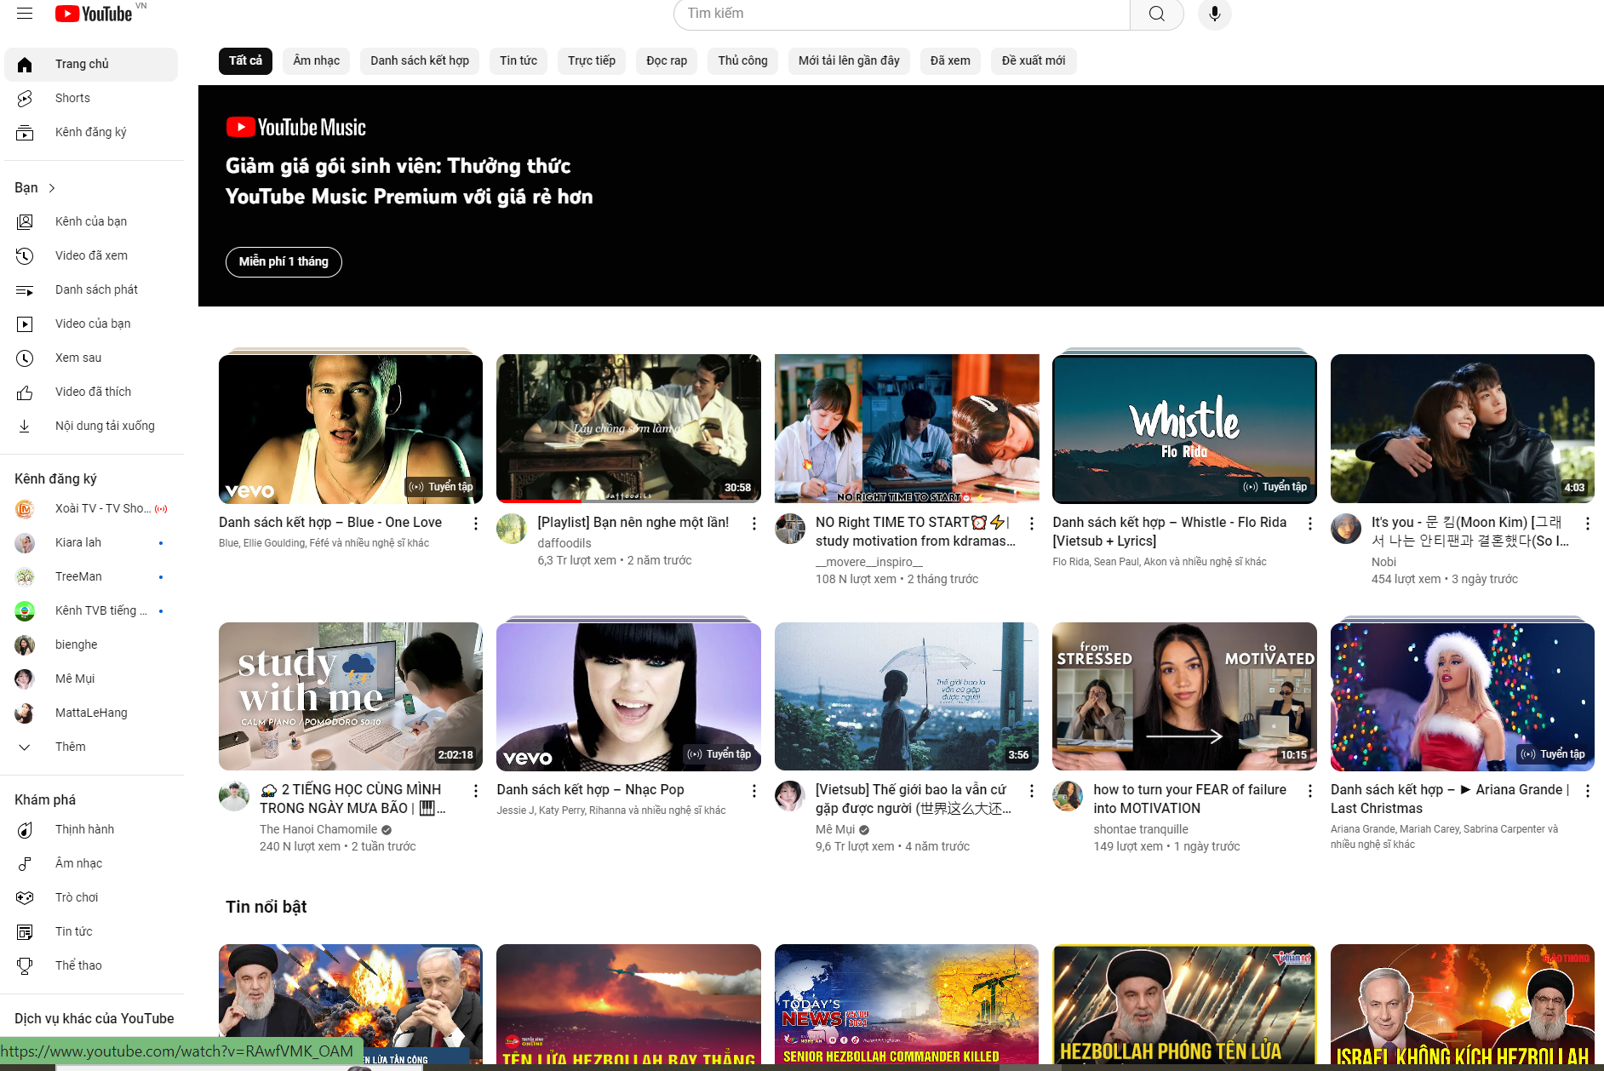Image resolution: width=1604 pixels, height=1071 pixels.
Task: Click the Tìm kiếm search field
Action: pyautogui.click(x=902, y=14)
